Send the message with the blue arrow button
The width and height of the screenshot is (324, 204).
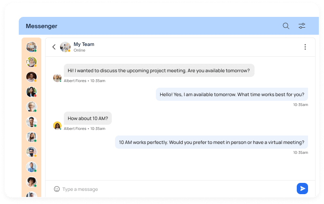(302, 189)
